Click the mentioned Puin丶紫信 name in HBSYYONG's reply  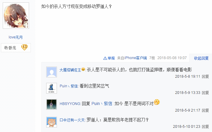[102, 103]
